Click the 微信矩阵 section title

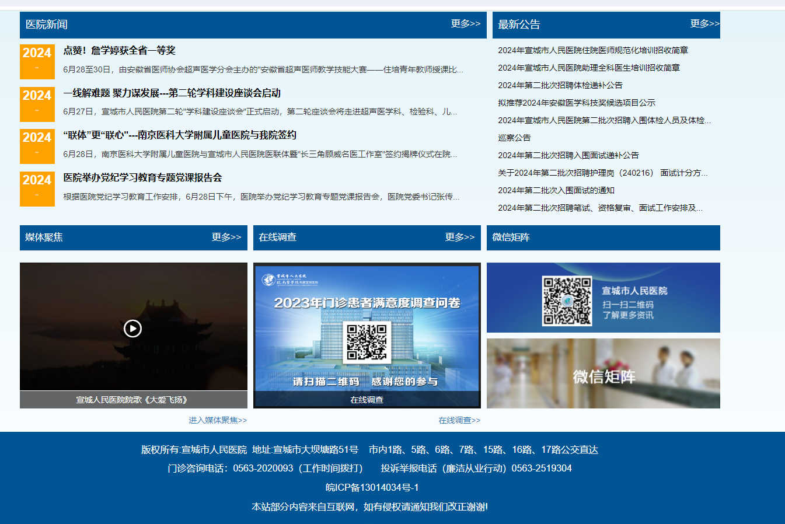511,237
